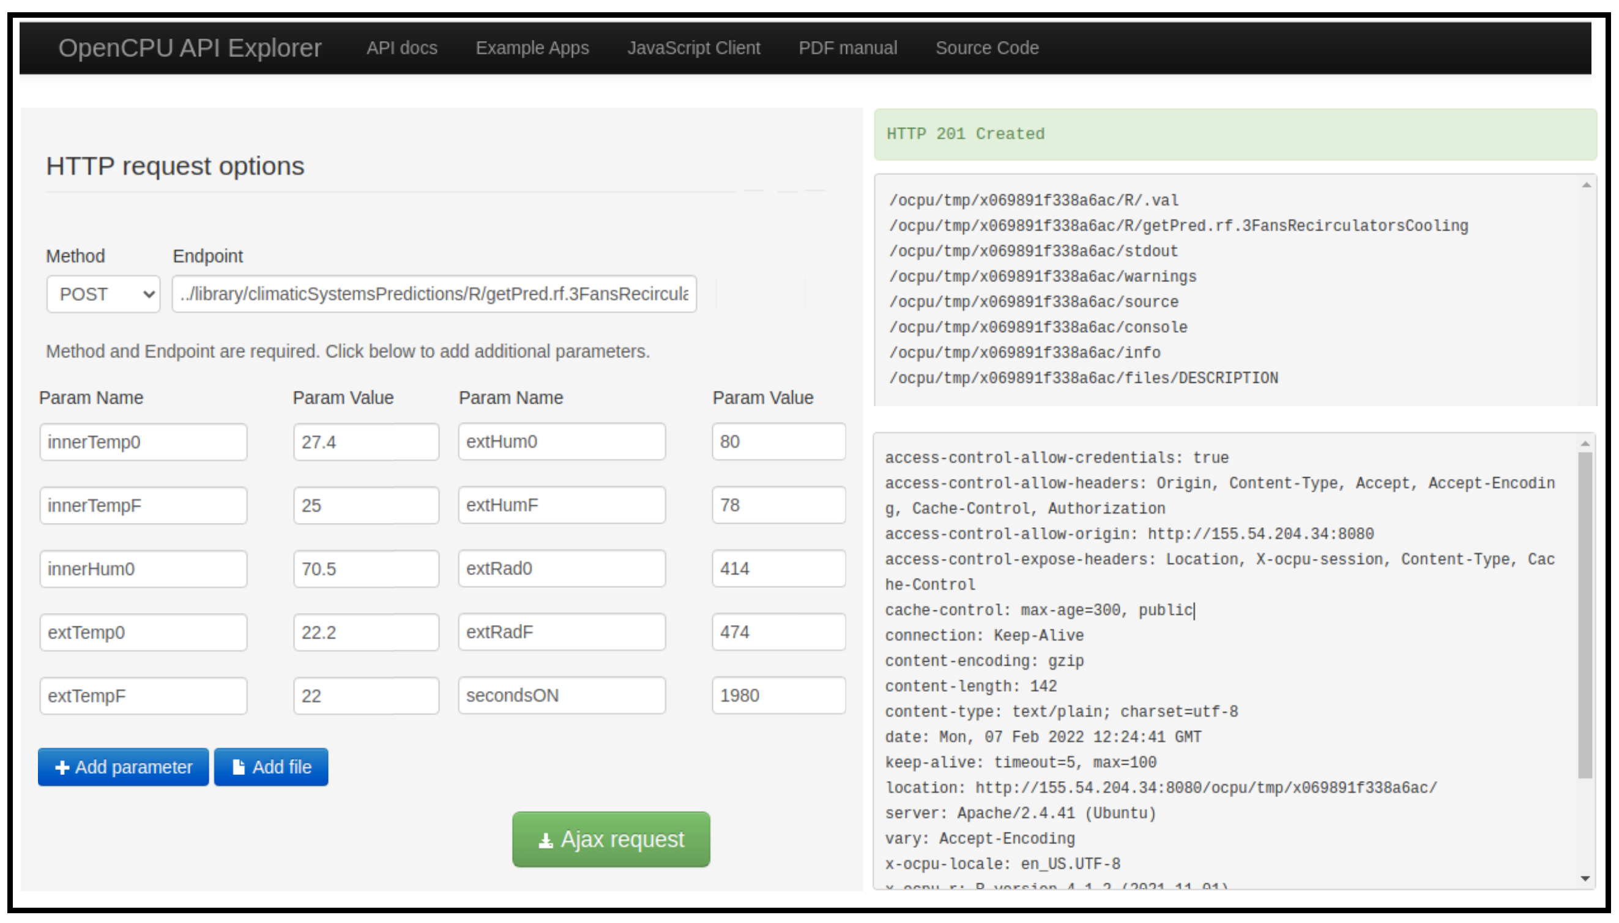
Task: Open JavaScript Client navbar link
Action: pyautogui.click(x=693, y=48)
